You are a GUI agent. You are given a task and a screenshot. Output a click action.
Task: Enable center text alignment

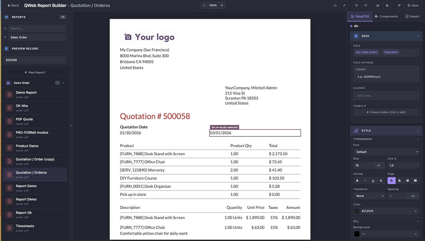399,180
